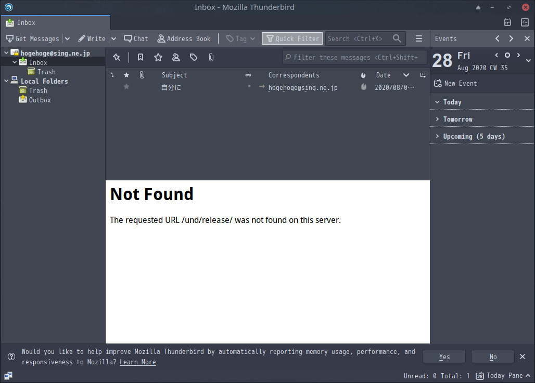Toggle the Starred messages filter
Screen dimensions: 535x383
click(158, 57)
